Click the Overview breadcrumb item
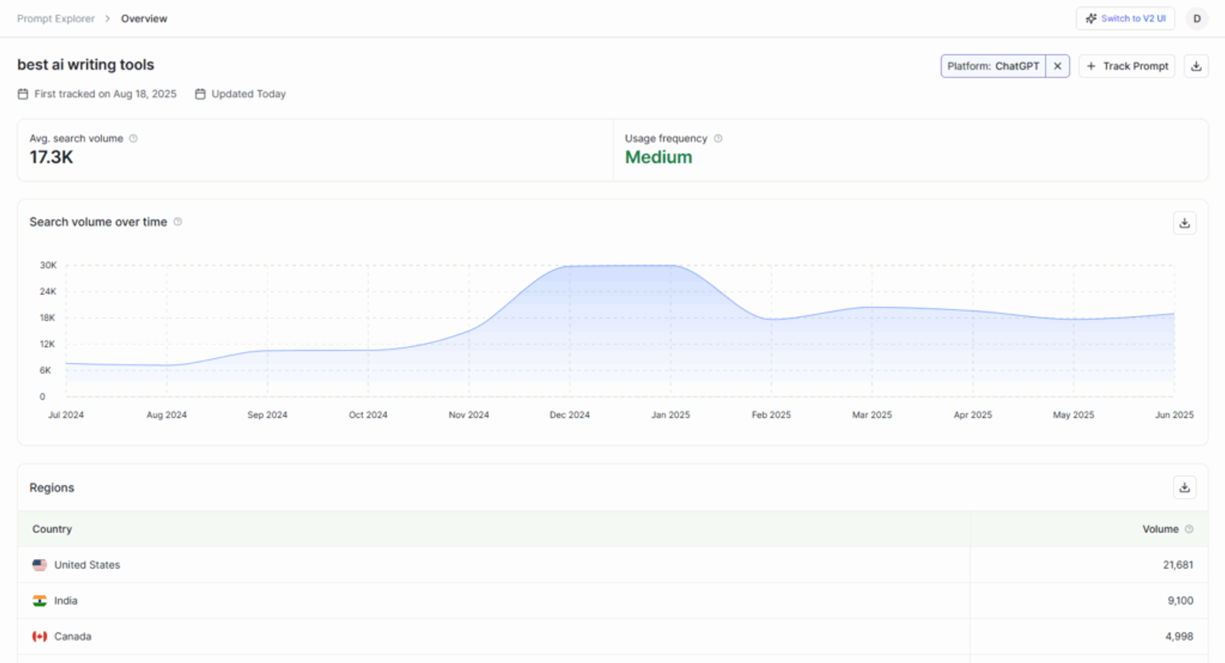1225x663 pixels. point(144,19)
